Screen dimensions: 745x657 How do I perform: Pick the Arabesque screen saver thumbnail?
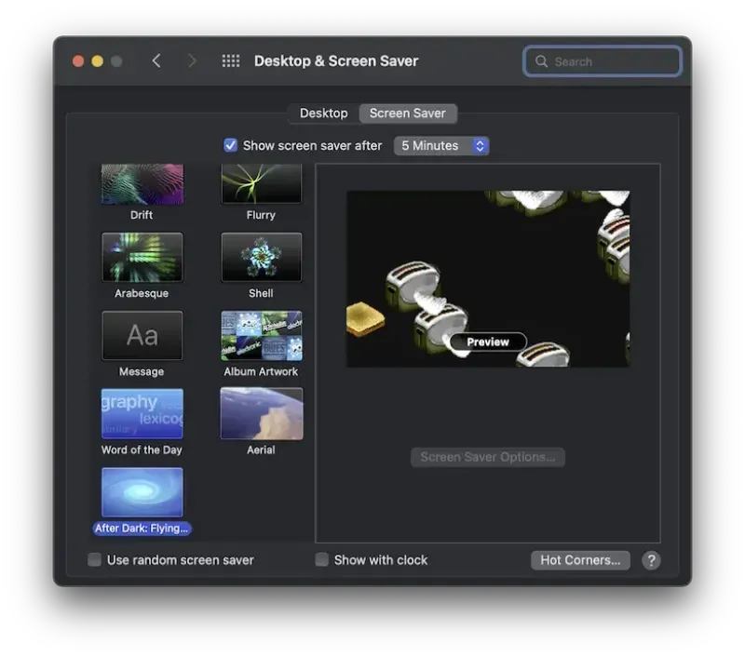coord(142,257)
